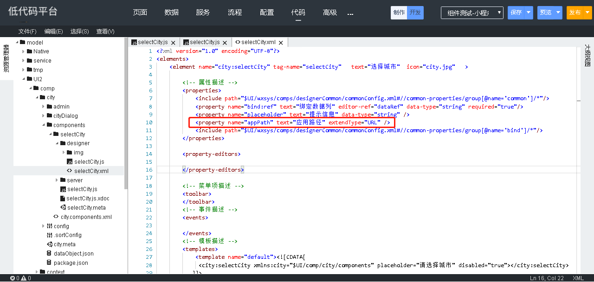Open city.components.xml in file tree

click(86, 217)
